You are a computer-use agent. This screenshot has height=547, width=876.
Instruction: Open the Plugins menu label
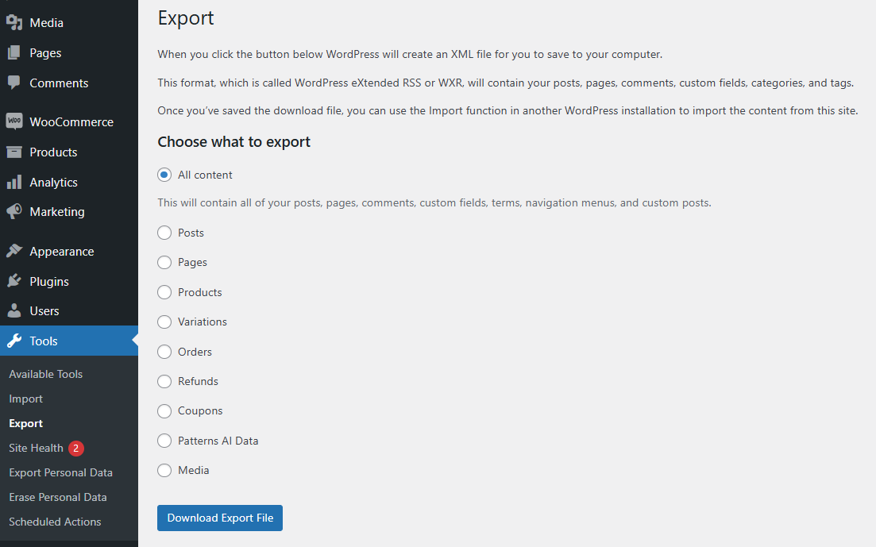(x=49, y=282)
